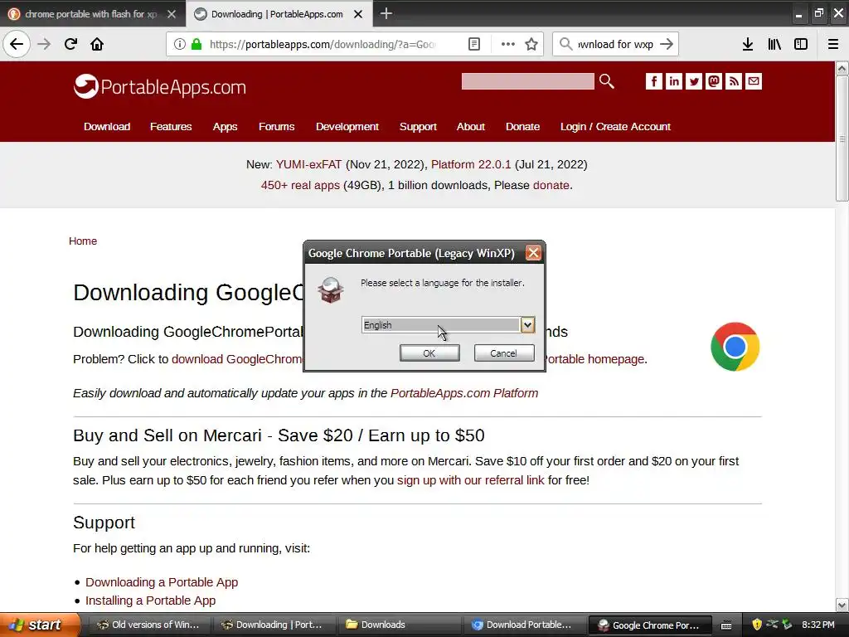Image resolution: width=849 pixels, height=637 pixels.
Task: Open PortableApps Facebook page icon
Action: click(654, 81)
